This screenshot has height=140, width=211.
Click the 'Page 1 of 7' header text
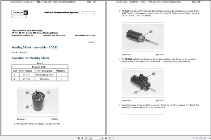91,2
